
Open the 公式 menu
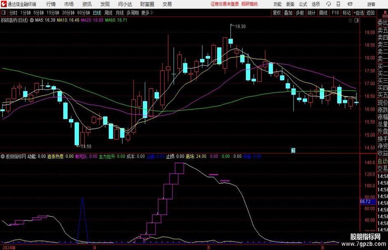click(303, 4)
